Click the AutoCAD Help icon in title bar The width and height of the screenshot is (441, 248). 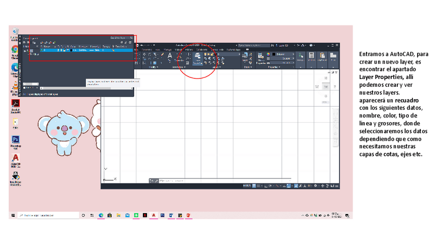(311, 45)
